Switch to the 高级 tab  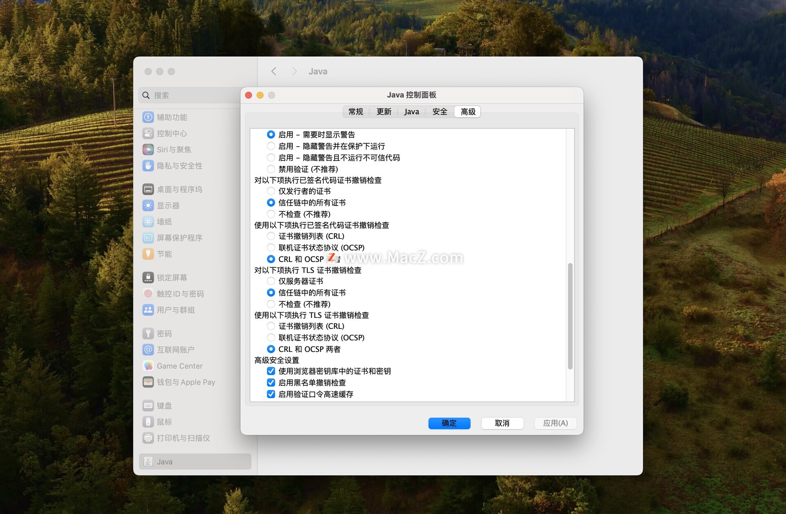pyautogui.click(x=468, y=111)
